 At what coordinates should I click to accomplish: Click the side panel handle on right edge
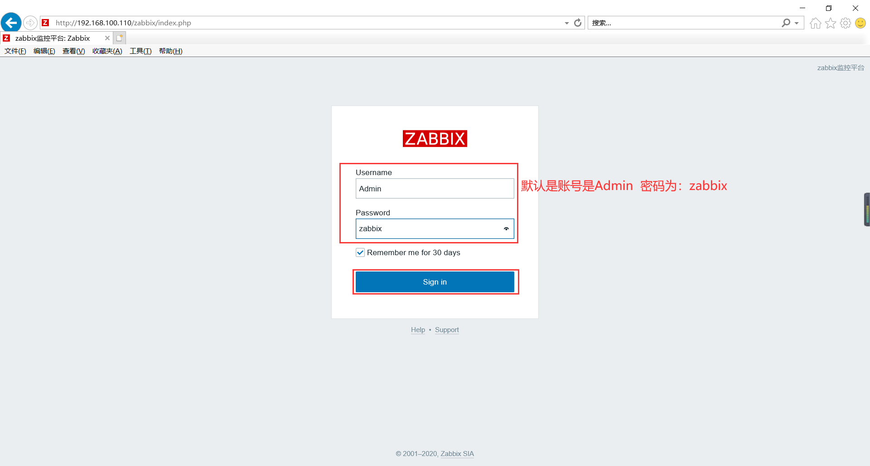pos(867,209)
